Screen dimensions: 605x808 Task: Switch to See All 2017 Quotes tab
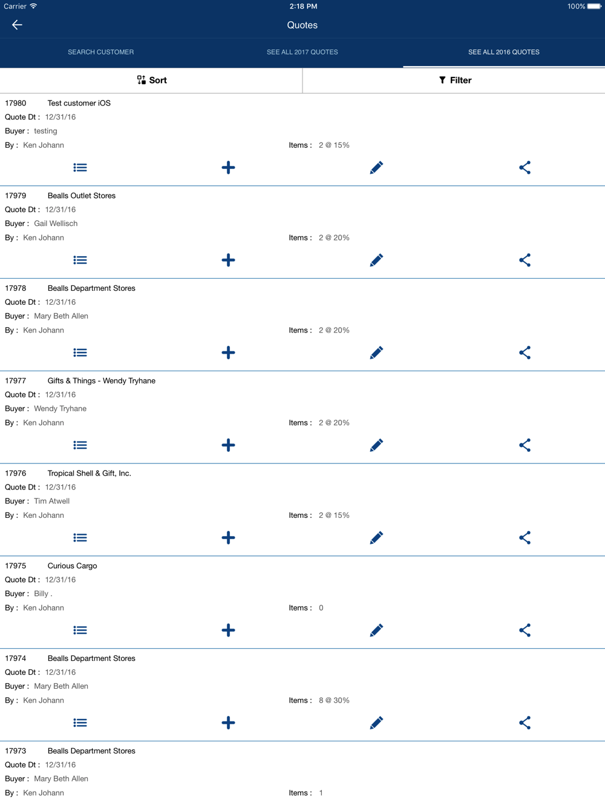[x=302, y=52]
